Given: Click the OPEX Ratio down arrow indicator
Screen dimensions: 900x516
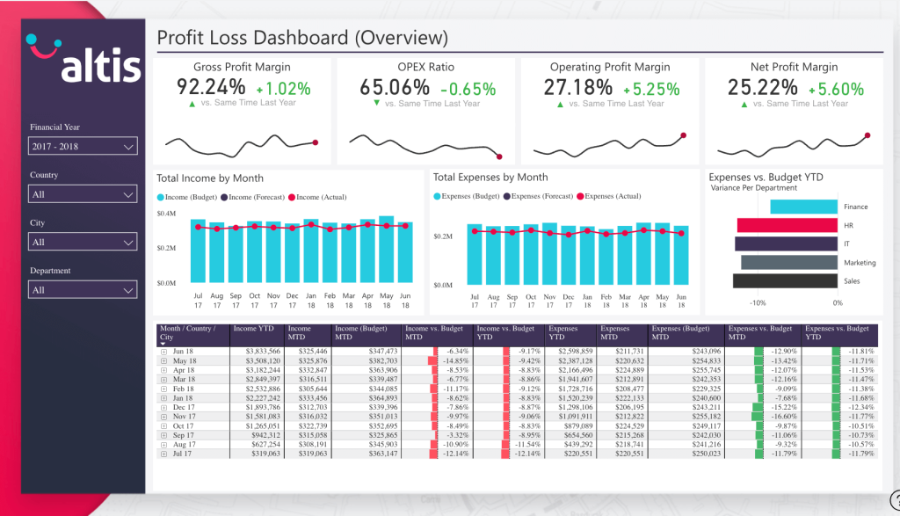Looking at the screenshot, I should (376, 104).
